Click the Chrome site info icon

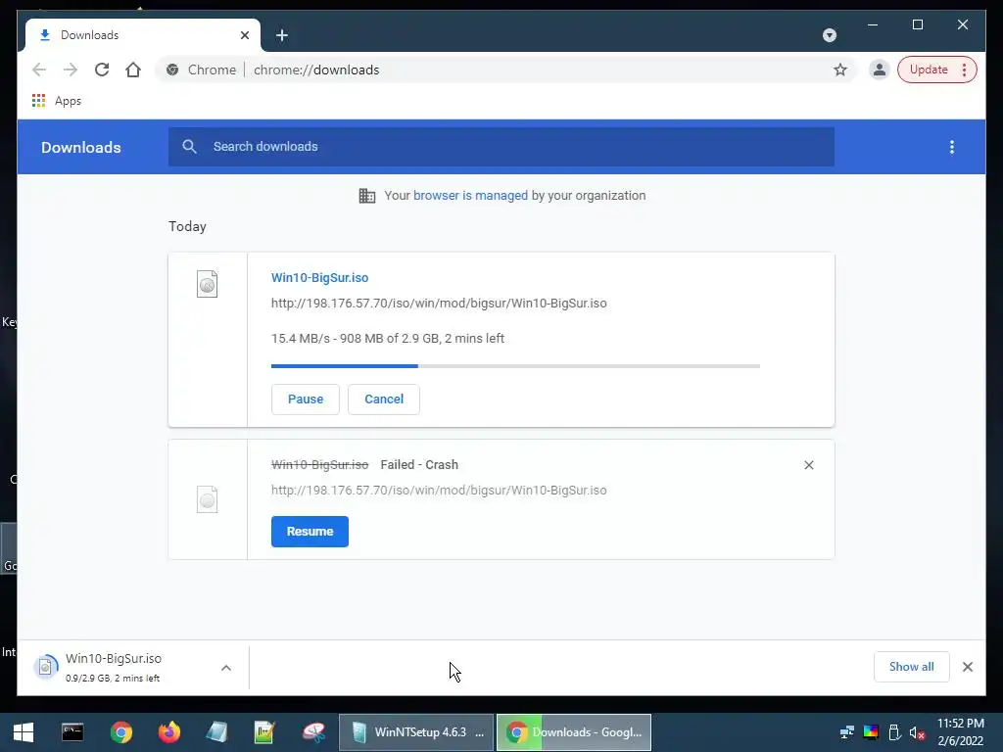172,70
